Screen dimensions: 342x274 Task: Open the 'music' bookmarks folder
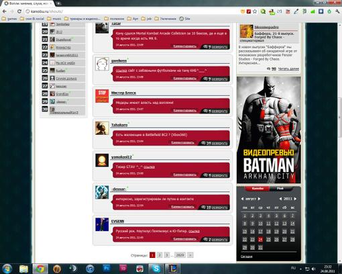point(54,19)
